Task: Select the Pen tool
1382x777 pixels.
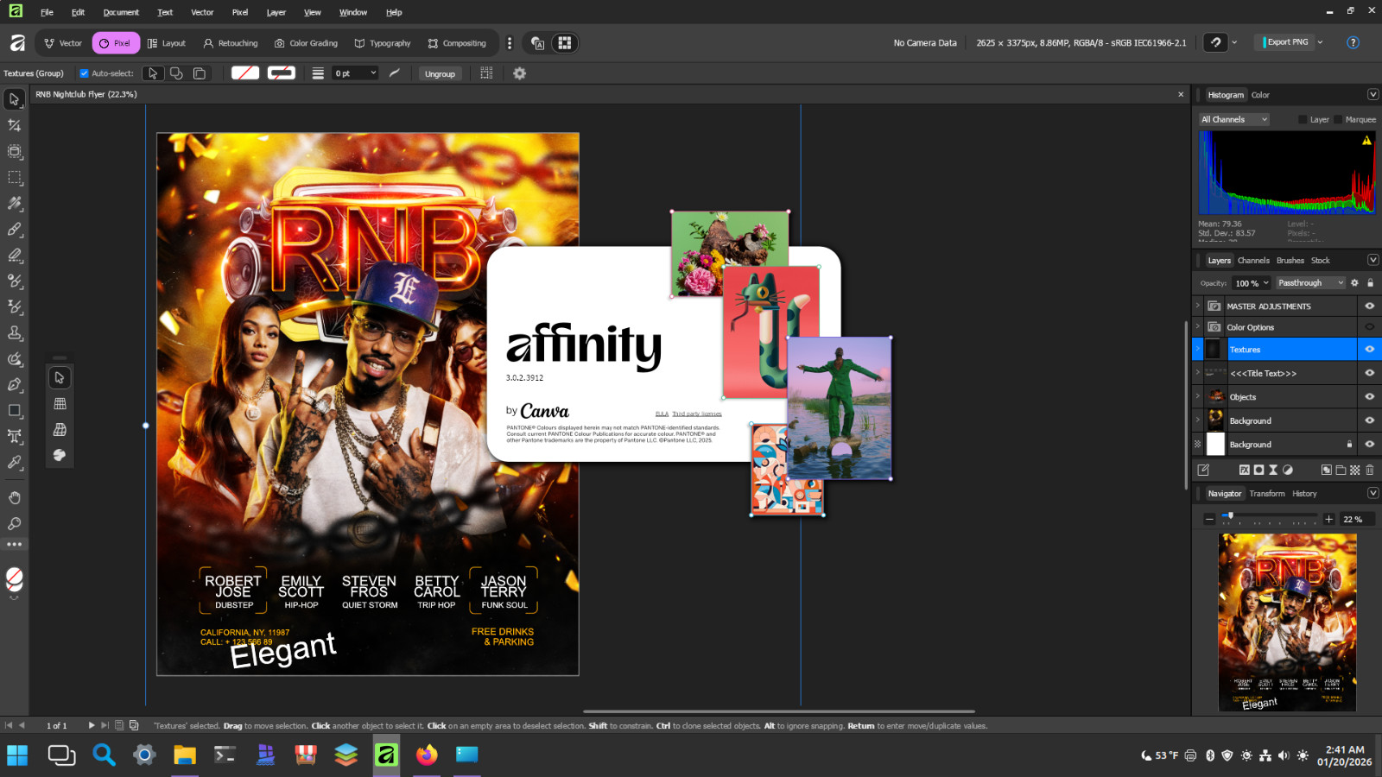Action: 15,385
